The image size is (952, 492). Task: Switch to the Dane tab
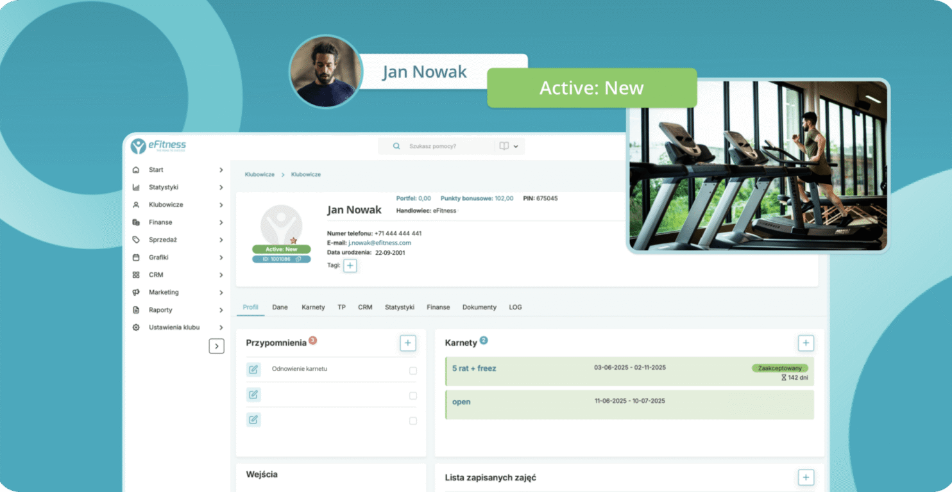(280, 307)
